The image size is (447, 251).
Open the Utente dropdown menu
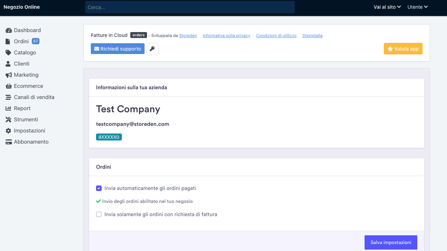pyautogui.click(x=417, y=7)
